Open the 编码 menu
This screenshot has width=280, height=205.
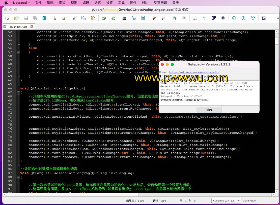86,3
